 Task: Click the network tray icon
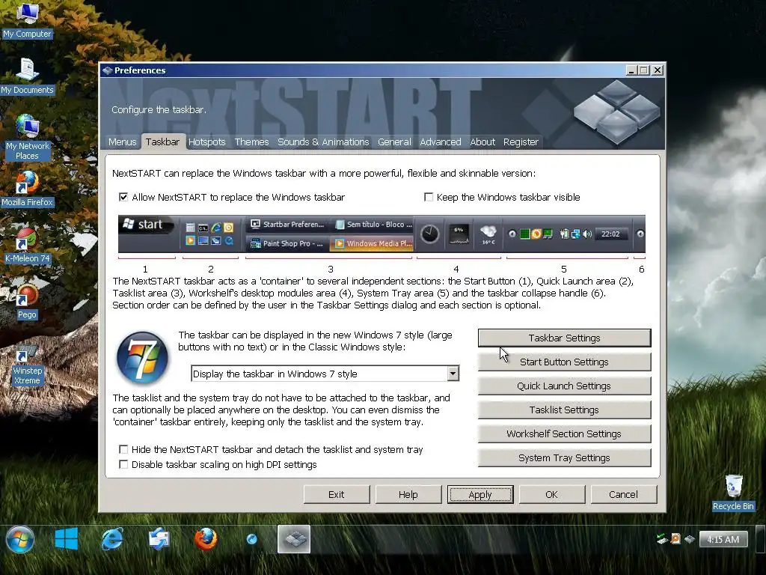click(x=662, y=539)
